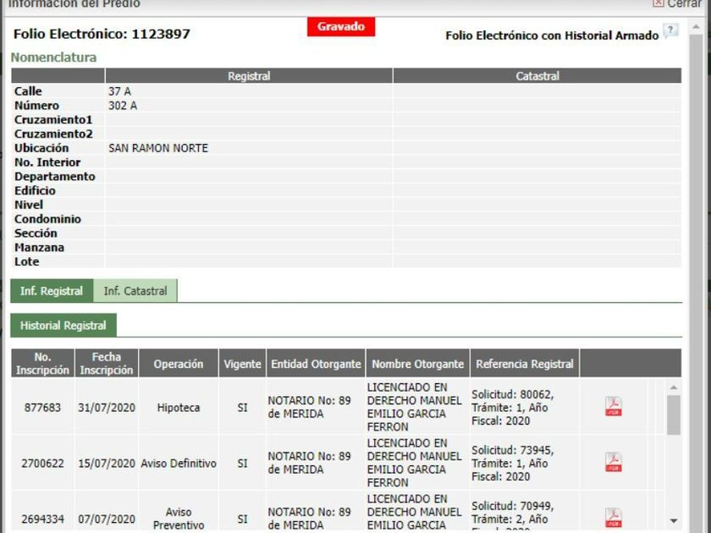The image size is (711, 533).
Task: Click the history table scrollbar thumb
Action: tap(674, 415)
